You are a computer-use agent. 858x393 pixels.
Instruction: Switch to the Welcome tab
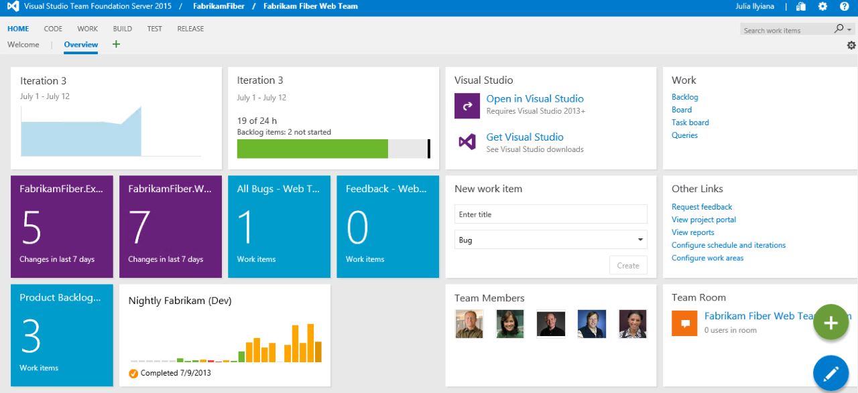(x=23, y=44)
